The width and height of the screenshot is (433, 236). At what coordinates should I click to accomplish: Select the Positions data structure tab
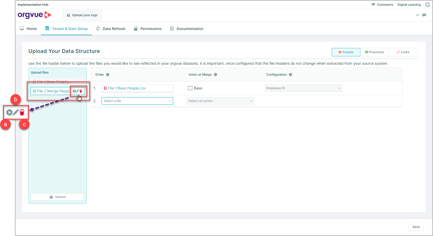(374, 52)
